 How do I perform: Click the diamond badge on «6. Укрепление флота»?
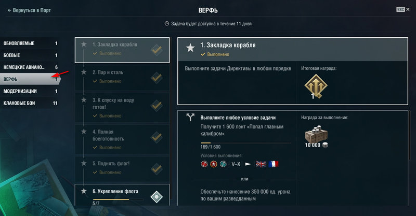tap(158, 196)
